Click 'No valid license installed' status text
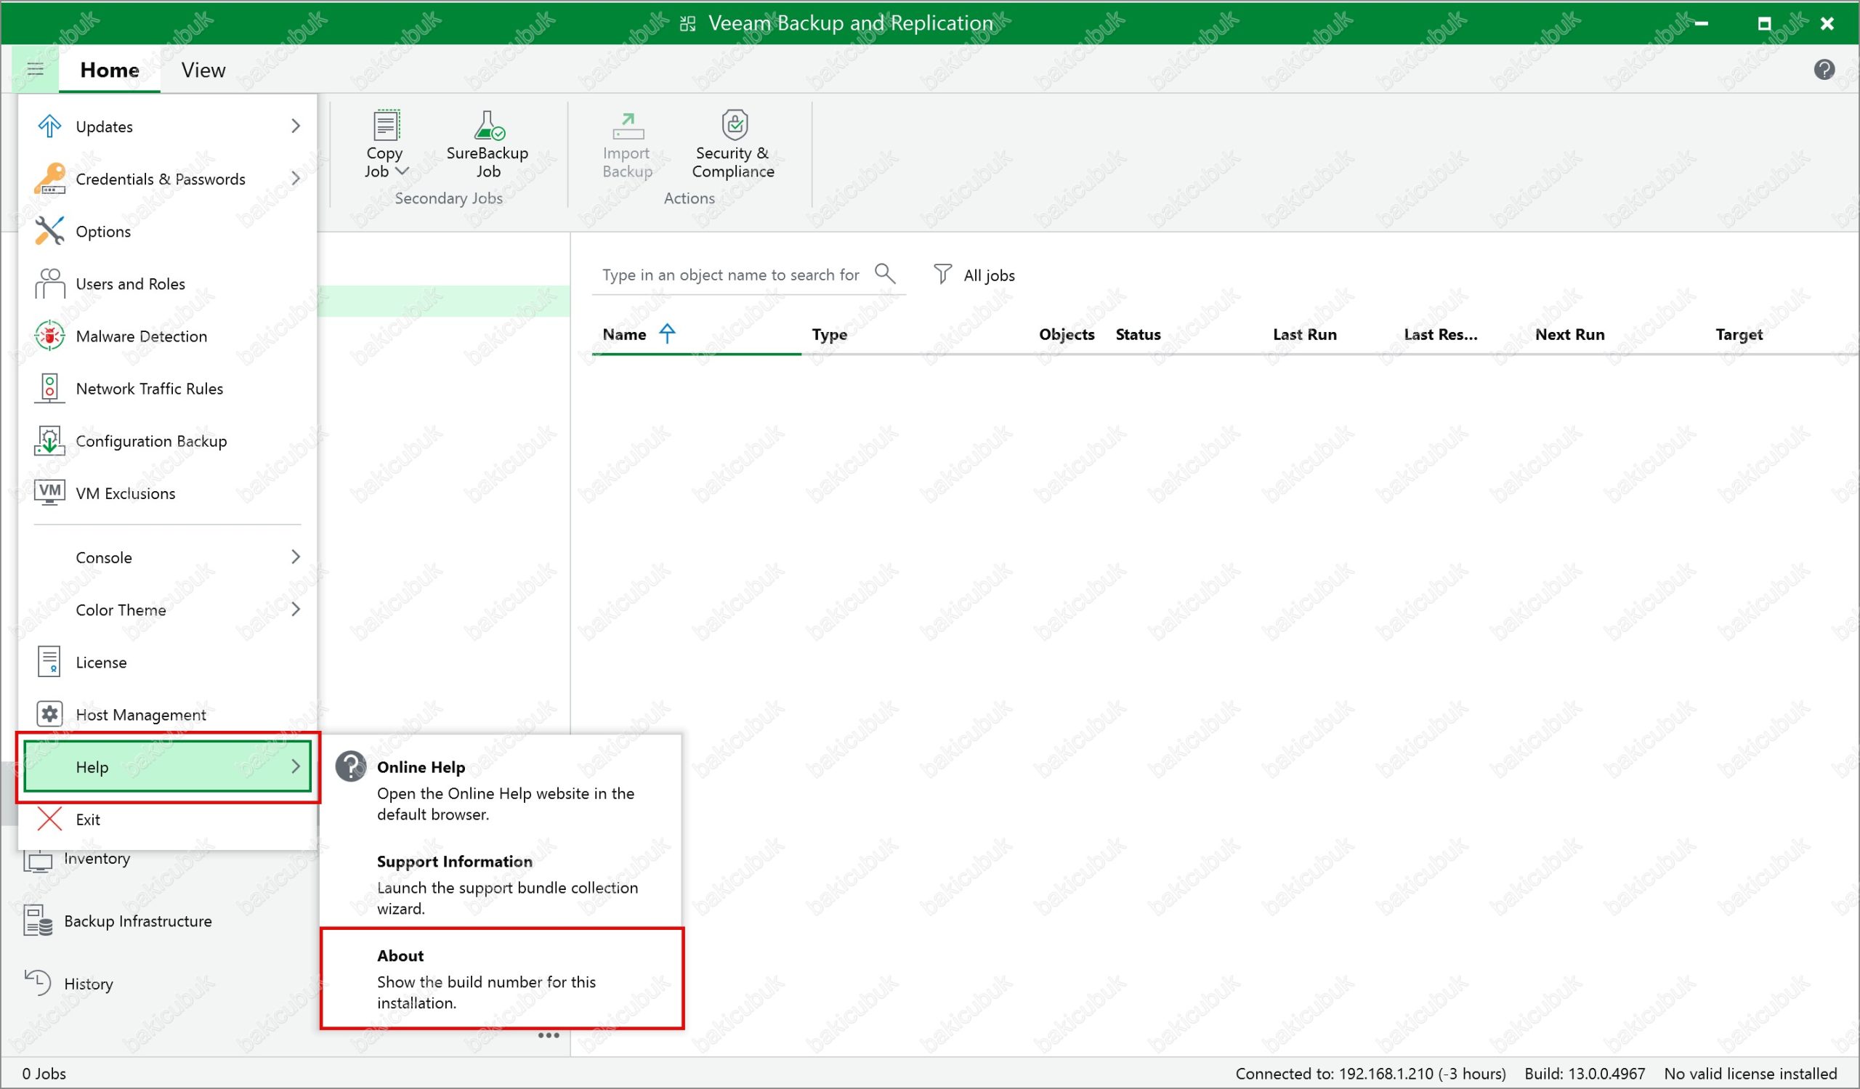Image resolution: width=1860 pixels, height=1089 pixels. 1750,1074
